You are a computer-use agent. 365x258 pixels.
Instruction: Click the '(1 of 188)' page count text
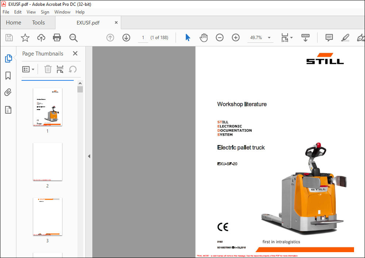point(159,38)
